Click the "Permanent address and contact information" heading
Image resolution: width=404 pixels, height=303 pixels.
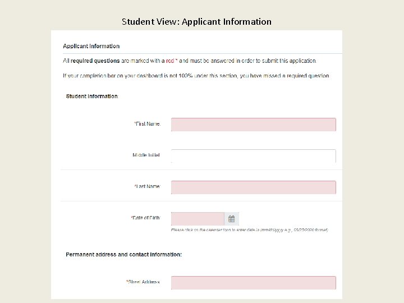tap(124, 255)
